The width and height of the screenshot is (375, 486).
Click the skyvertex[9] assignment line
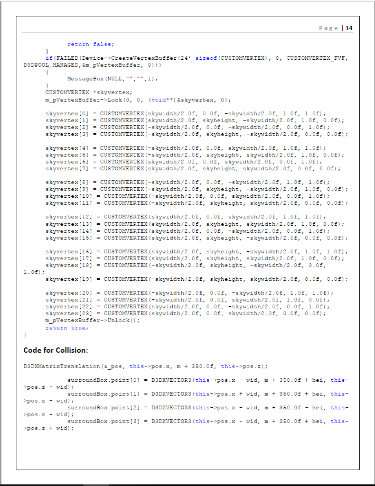196,189
